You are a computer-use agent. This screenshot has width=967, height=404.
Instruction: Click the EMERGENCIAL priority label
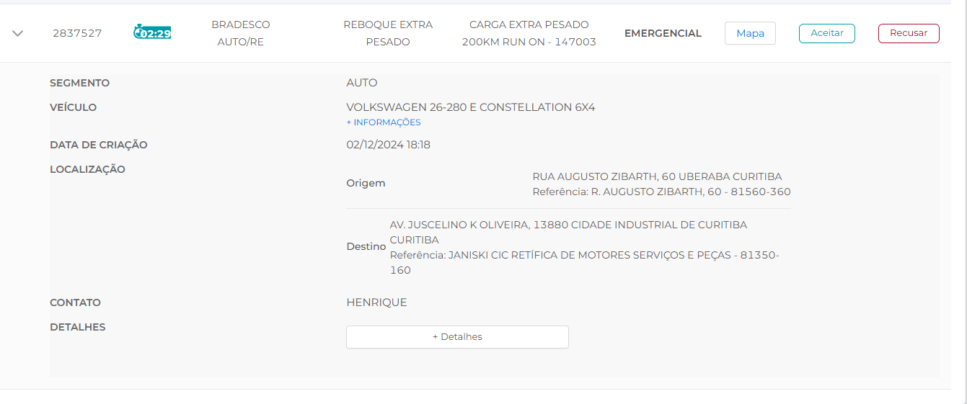[663, 33]
